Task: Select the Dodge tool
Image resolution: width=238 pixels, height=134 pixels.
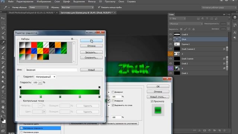Action: pos(3,82)
